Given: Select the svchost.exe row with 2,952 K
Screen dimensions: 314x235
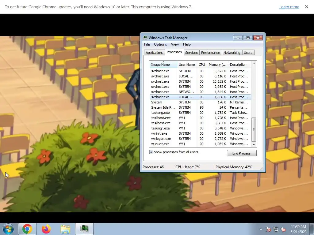Looking at the screenshot, I should coord(200,87).
